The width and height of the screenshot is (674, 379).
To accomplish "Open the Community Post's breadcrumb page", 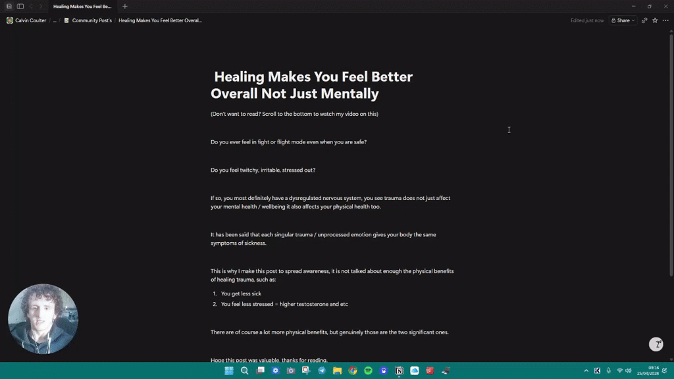I will (x=91, y=20).
